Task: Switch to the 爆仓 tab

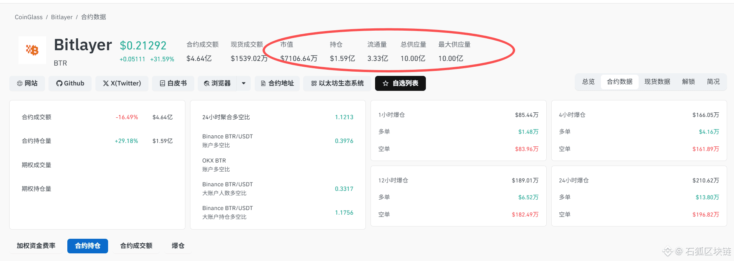Action: tap(178, 246)
